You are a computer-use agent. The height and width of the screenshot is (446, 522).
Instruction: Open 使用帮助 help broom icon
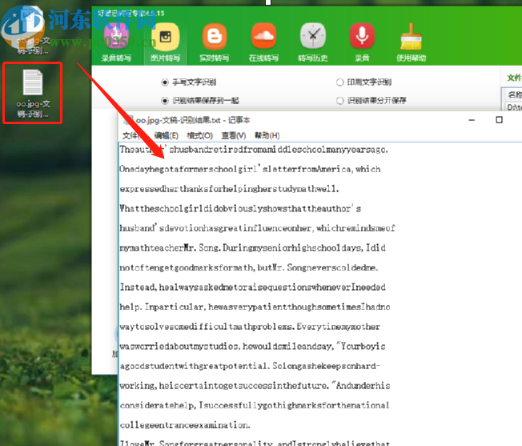click(x=412, y=43)
